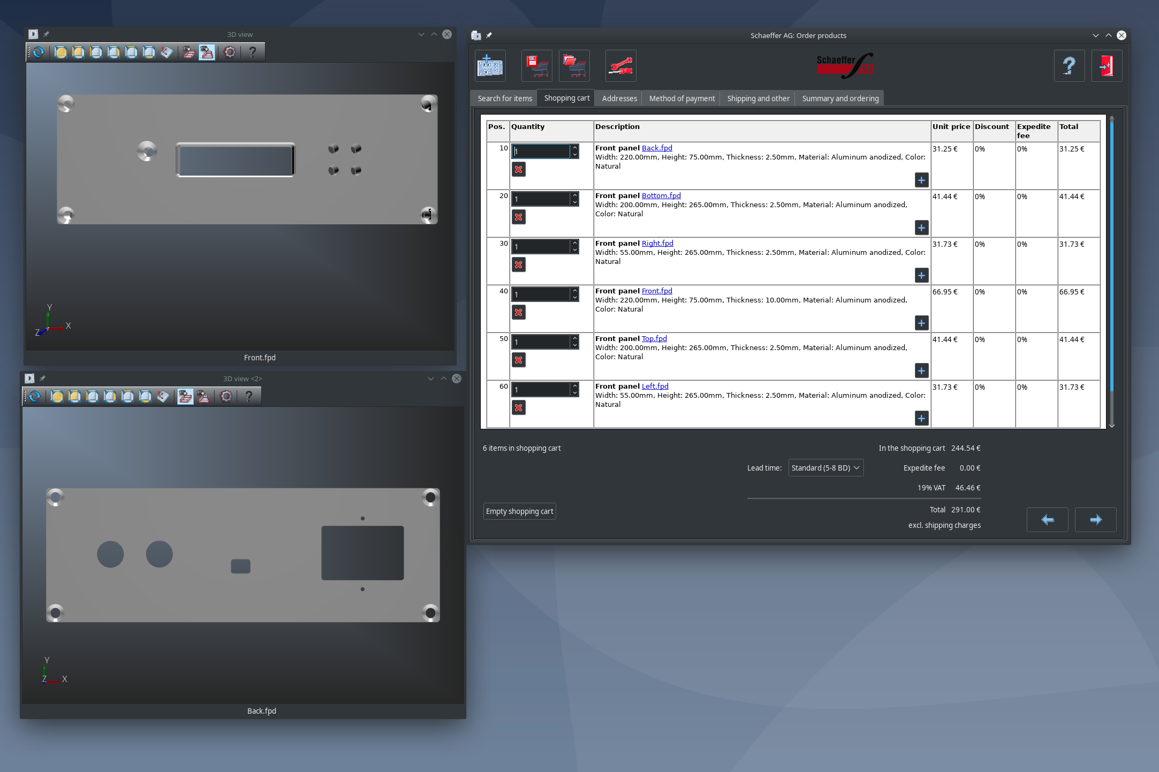Click refresh icon in Front.fpd 3D view
The height and width of the screenshot is (772, 1159).
click(x=39, y=52)
